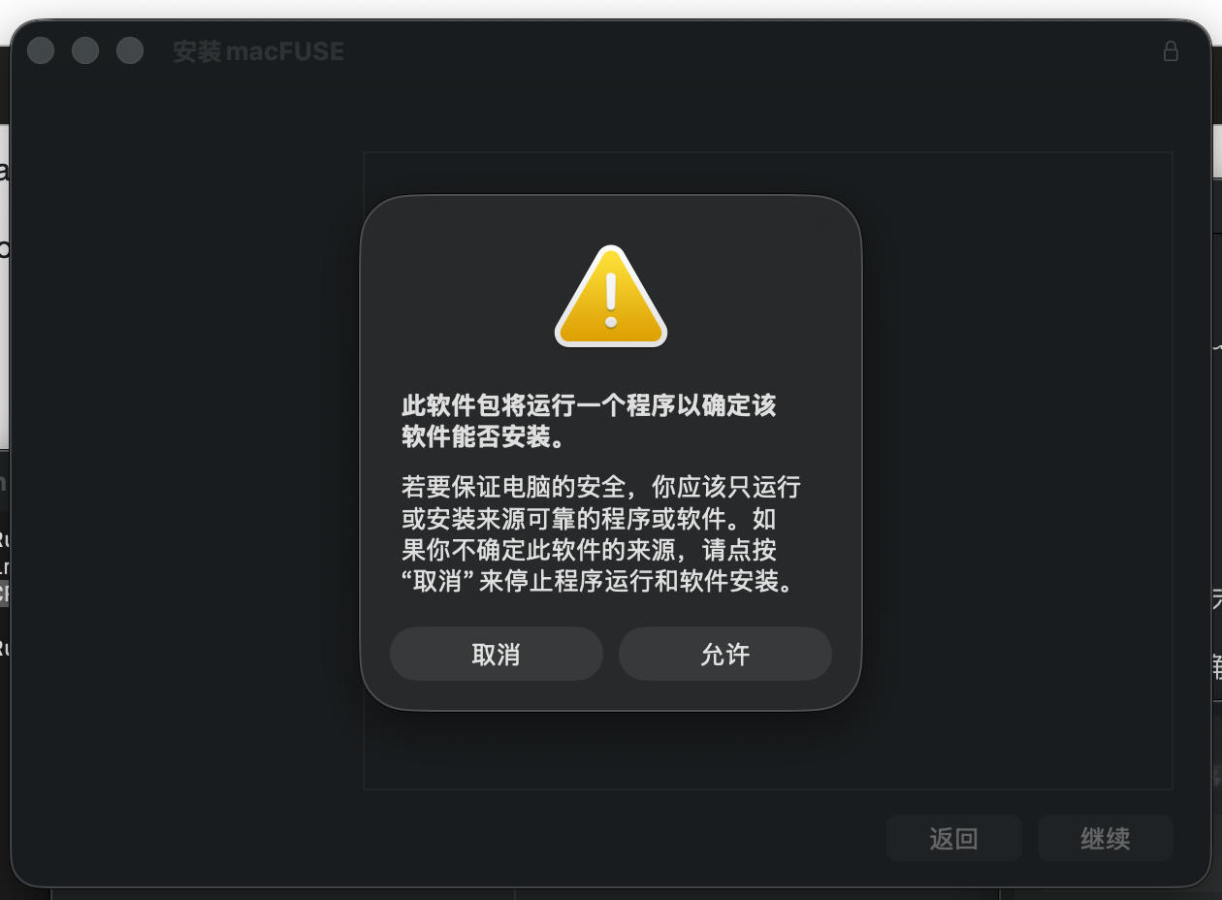Click the yellow warning triangle icon

pos(611,296)
